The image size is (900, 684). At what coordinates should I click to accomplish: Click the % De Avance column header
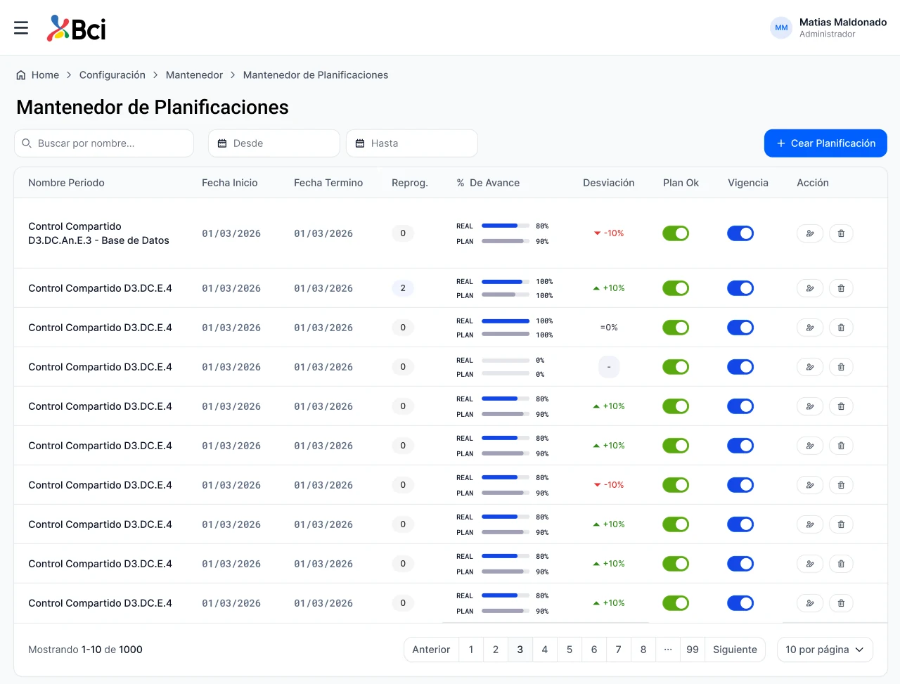[488, 183]
